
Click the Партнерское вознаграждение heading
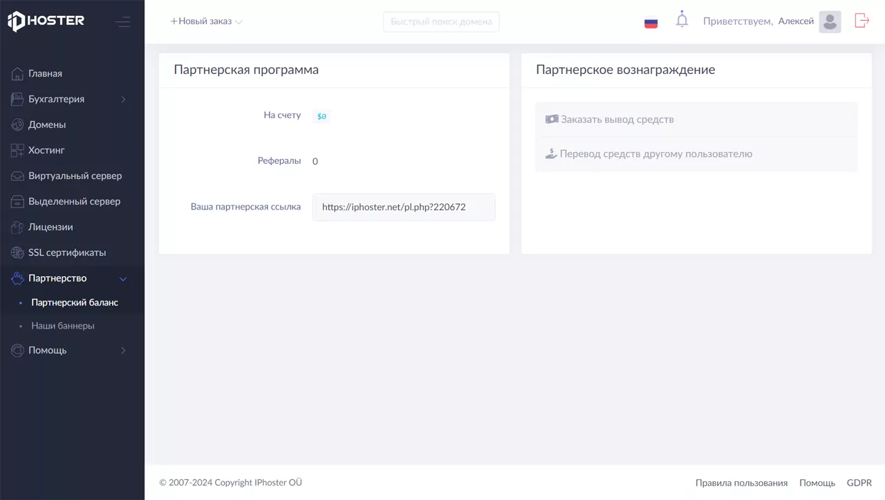tap(626, 70)
